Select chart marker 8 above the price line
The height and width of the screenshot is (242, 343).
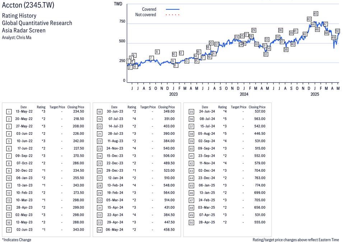click(157, 52)
